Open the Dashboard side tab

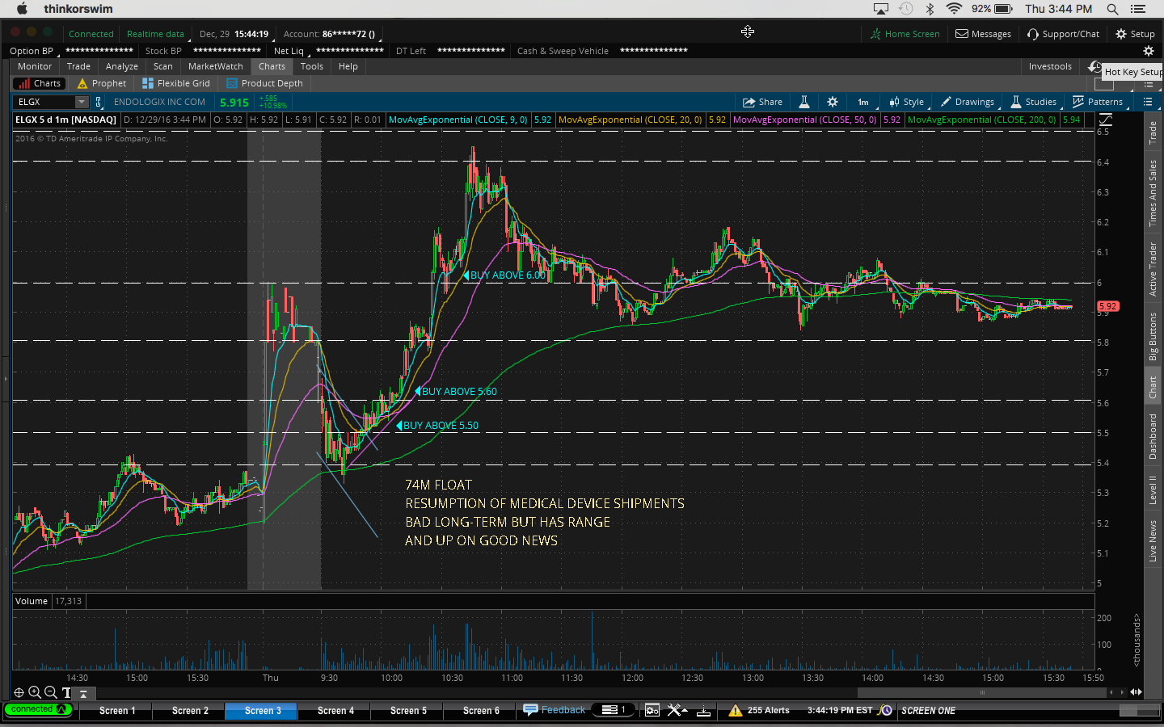click(1153, 436)
